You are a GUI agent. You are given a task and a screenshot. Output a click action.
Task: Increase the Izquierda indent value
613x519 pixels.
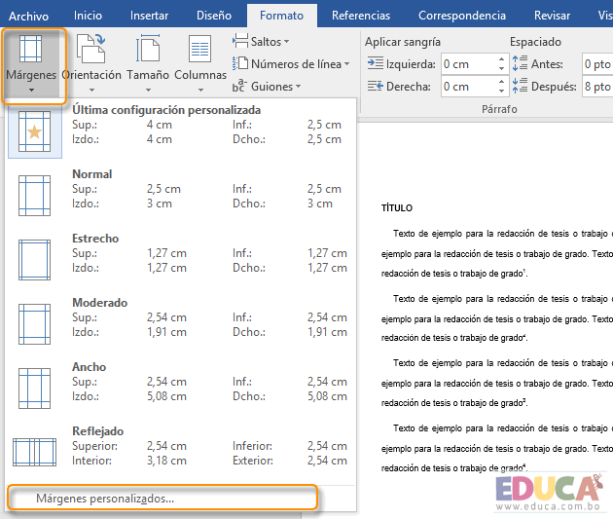tap(501, 59)
